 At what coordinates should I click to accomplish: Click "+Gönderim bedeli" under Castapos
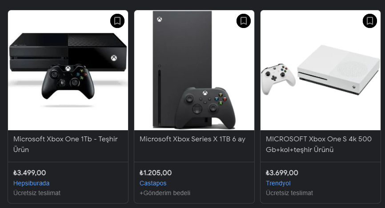165,193
